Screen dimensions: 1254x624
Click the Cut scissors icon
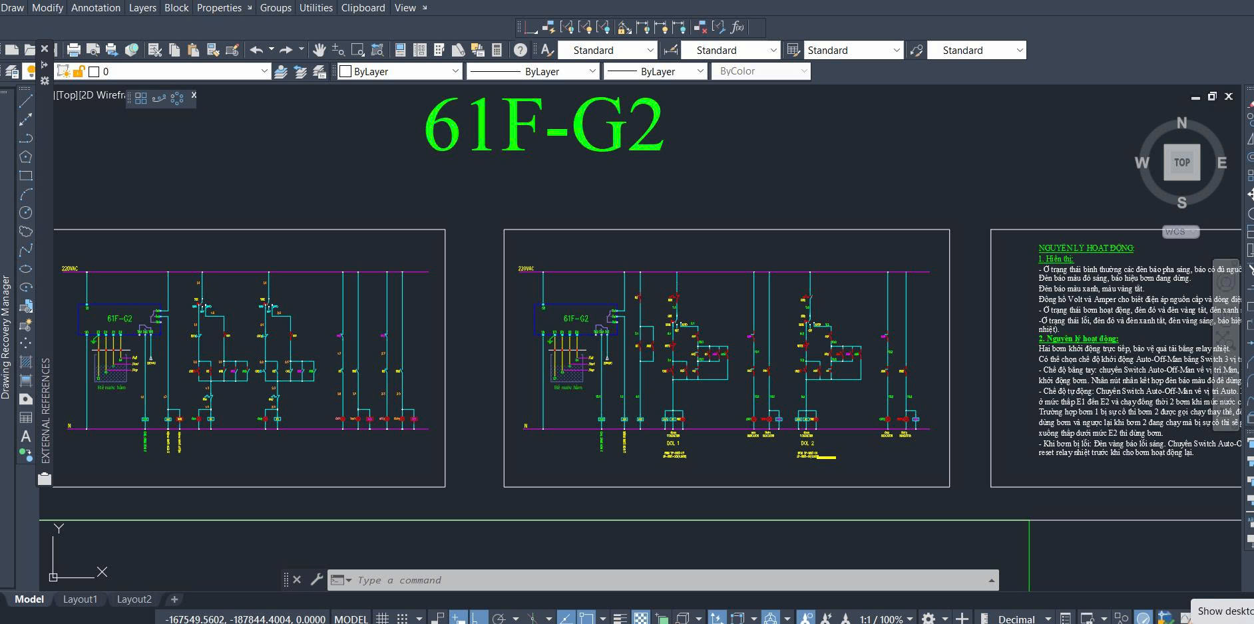pos(154,50)
